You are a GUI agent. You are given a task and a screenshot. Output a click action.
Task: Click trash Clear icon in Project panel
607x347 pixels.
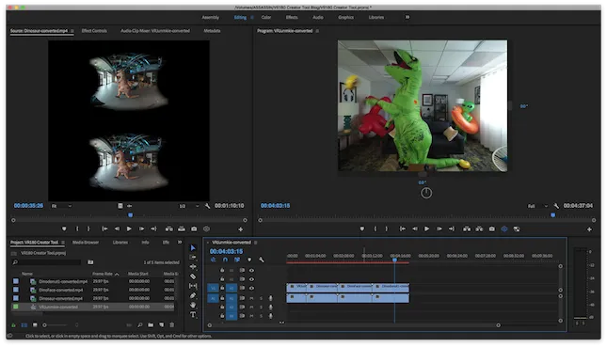pos(172,325)
